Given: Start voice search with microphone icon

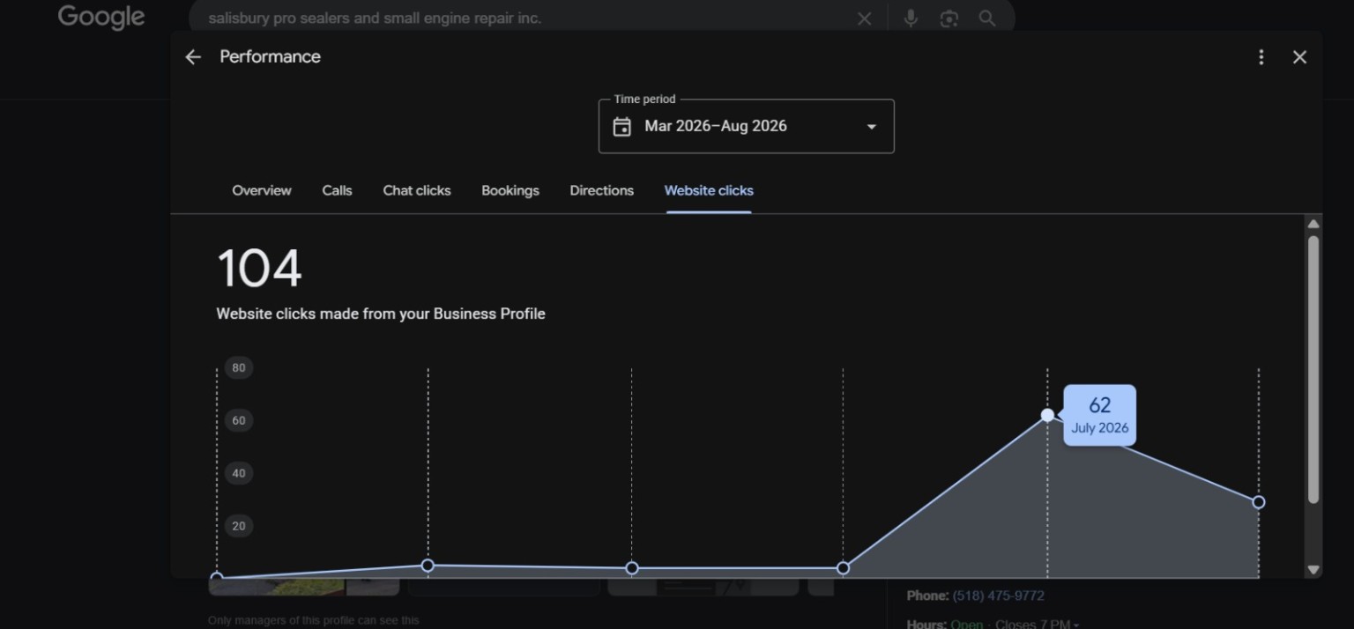Looking at the screenshot, I should coord(911,18).
